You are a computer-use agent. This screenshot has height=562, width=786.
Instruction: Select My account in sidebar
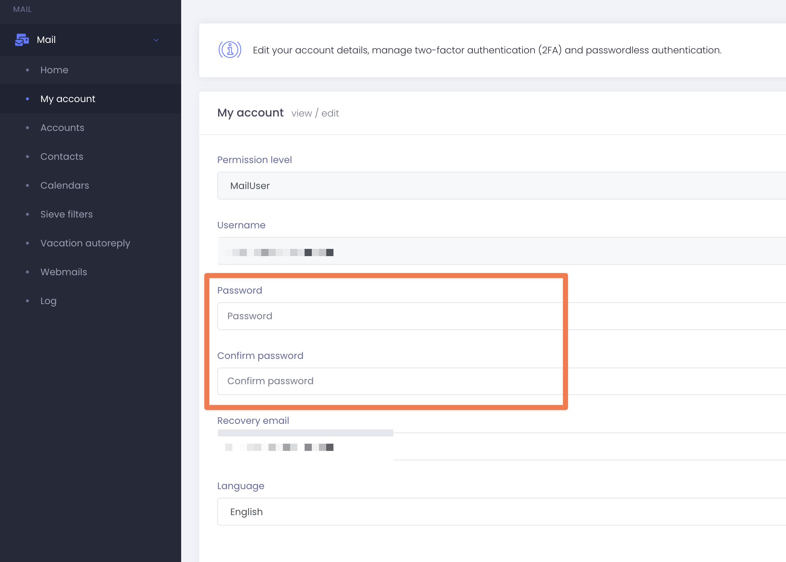pos(68,99)
